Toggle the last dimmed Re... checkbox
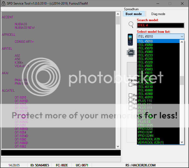This screenshot has width=189, height=168. (x=131, y=108)
